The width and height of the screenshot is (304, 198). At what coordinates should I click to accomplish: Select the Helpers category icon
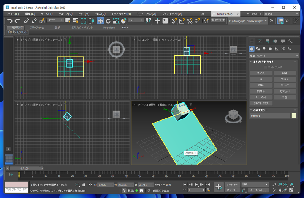click(x=277, y=49)
